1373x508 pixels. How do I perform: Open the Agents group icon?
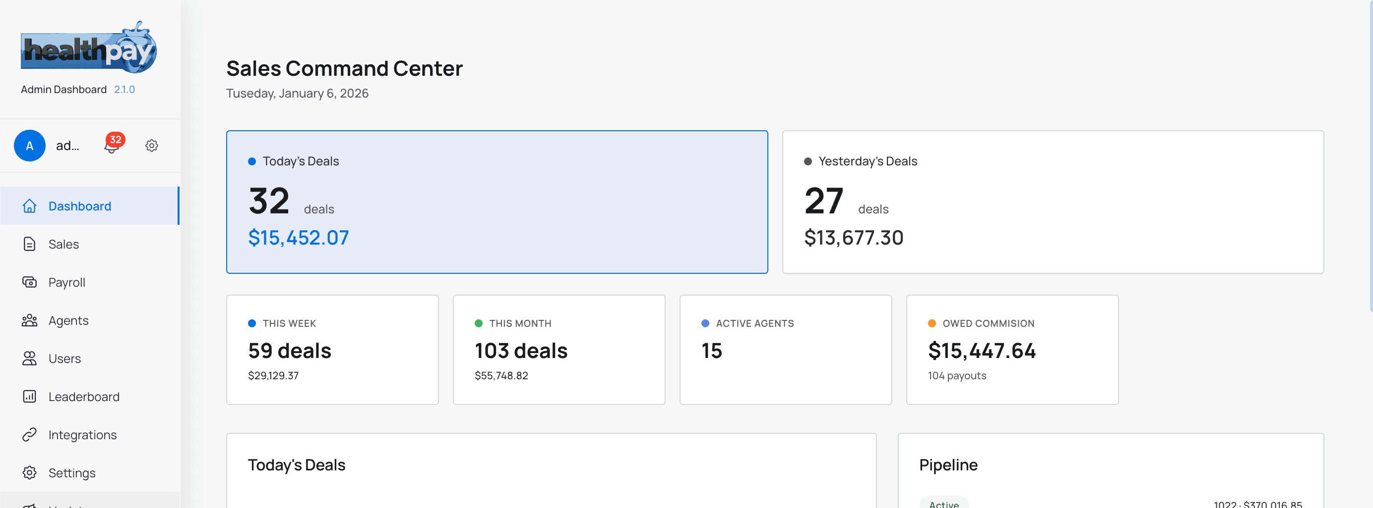30,320
